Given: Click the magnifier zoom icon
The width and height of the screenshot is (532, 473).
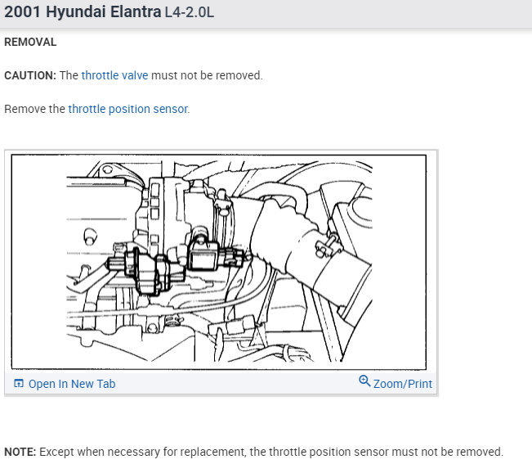Looking at the screenshot, I should point(364,381).
